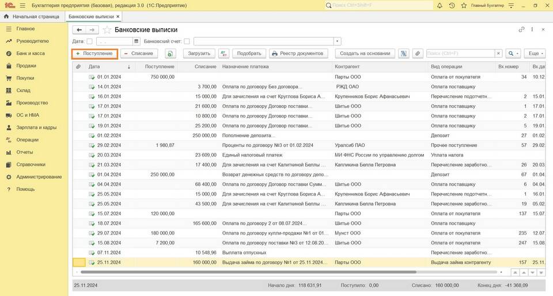Click the Контрагент column header
553x296 pixels.
point(380,67)
